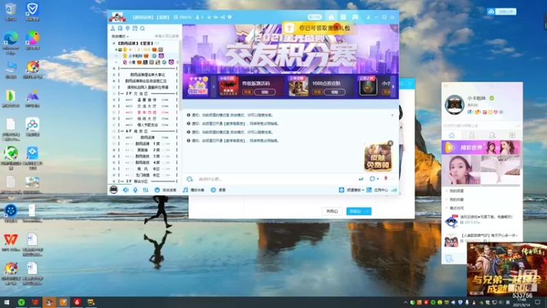Open the Recycle Bin on desktop
Image resolution: width=547 pixels, height=308 pixels.
point(11,12)
